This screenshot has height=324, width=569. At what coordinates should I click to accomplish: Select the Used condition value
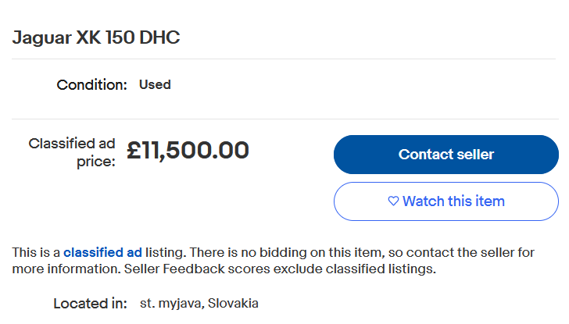pos(155,84)
